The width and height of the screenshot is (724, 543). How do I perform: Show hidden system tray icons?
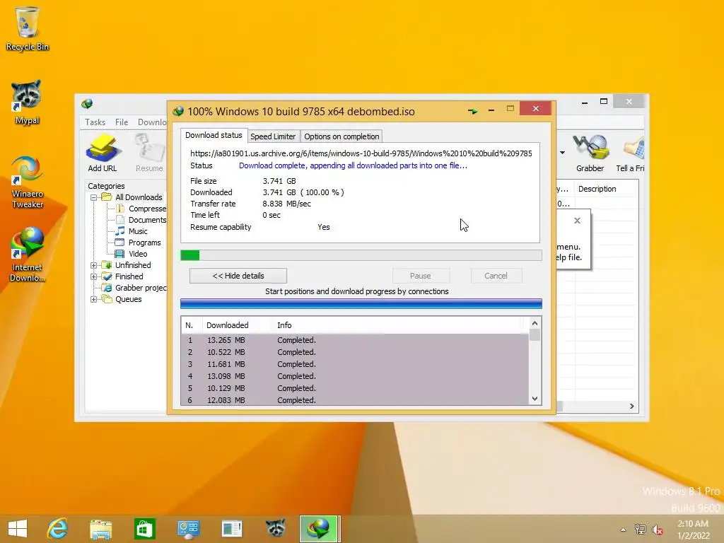623,530
